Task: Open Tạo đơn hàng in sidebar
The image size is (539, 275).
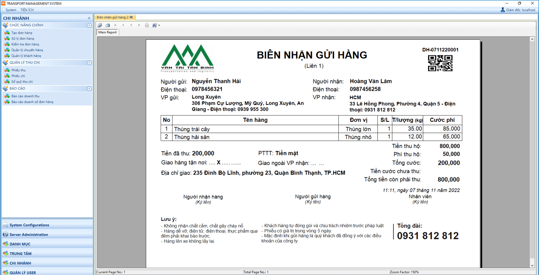Action: coord(21,33)
